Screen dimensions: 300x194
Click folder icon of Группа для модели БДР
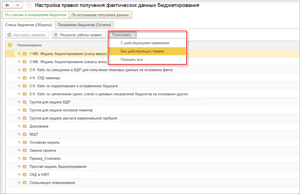[x=25, y=102]
